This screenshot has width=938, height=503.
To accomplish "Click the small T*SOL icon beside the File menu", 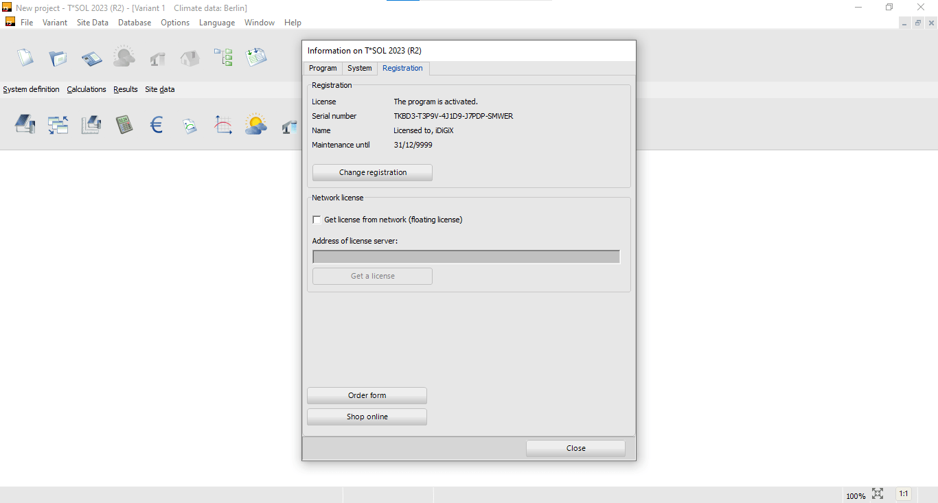I will point(10,22).
